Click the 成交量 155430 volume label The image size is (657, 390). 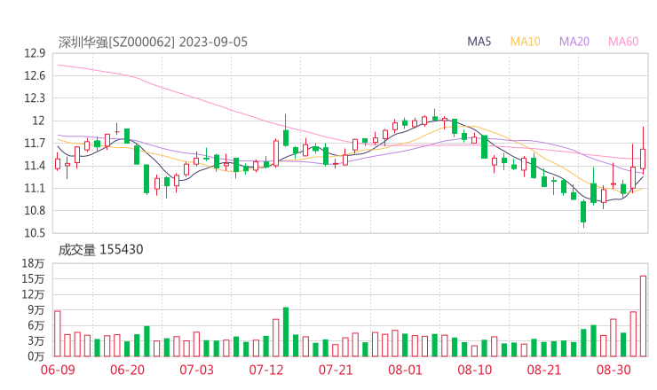tap(100, 249)
